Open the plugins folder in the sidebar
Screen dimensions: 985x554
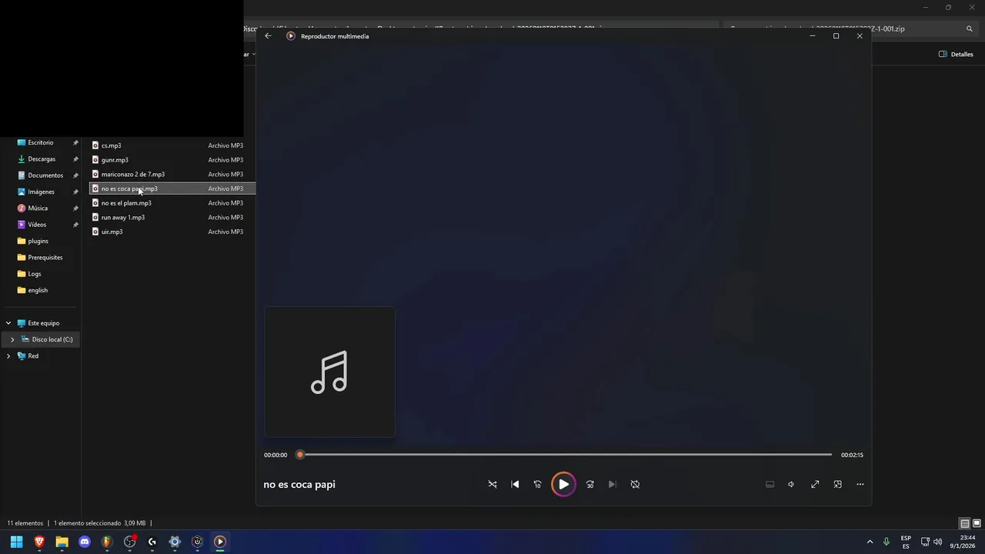pos(38,241)
